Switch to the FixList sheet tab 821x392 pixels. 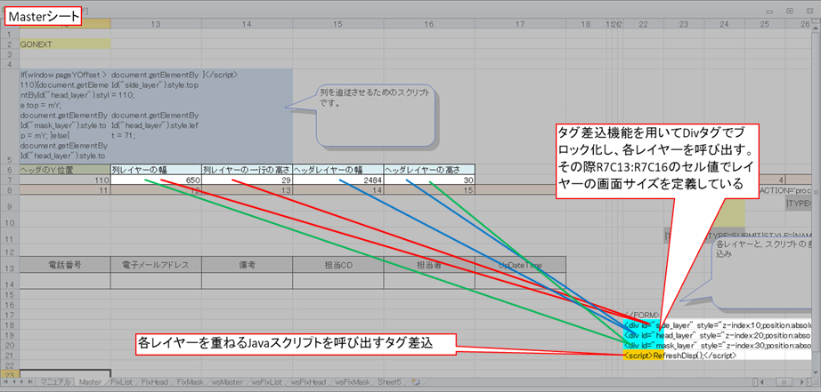[121, 382]
